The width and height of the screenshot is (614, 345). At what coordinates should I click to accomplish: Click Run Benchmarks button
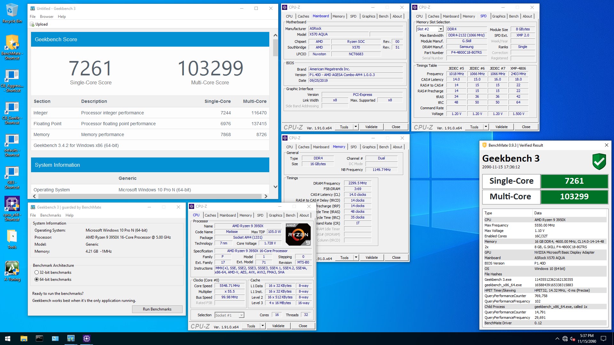(x=157, y=309)
